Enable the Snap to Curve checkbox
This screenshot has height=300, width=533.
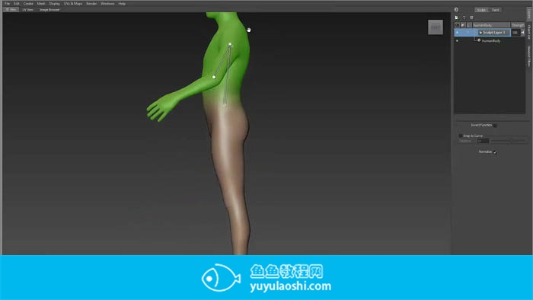(x=461, y=136)
